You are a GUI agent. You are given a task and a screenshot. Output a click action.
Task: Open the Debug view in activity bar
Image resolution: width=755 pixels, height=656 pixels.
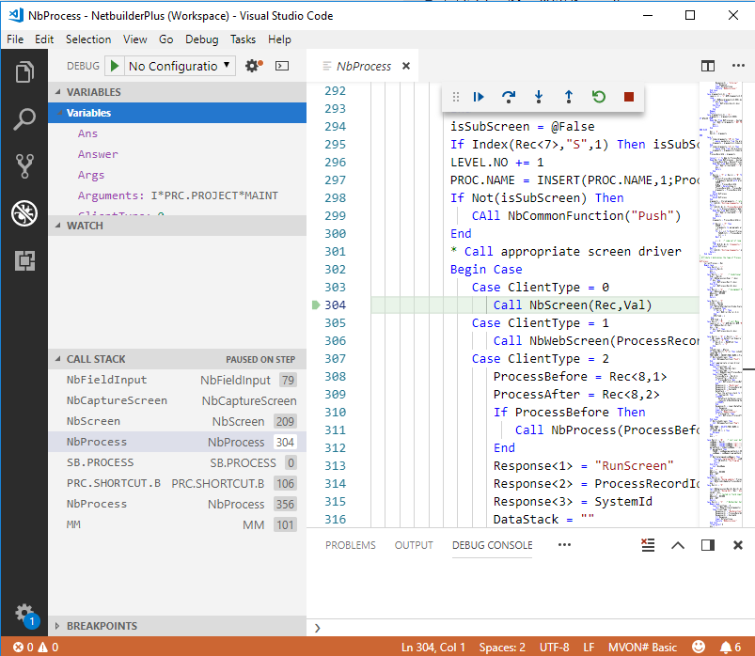pos(24,213)
